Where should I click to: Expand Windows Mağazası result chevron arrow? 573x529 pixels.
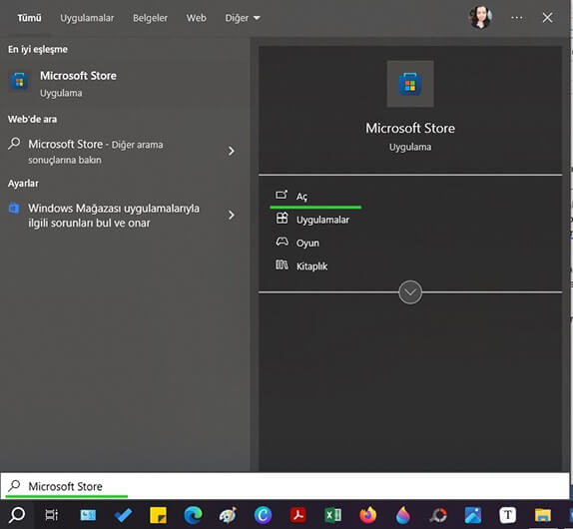click(x=231, y=215)
